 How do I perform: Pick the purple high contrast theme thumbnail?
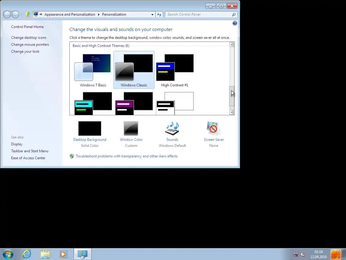click(134, 104)
